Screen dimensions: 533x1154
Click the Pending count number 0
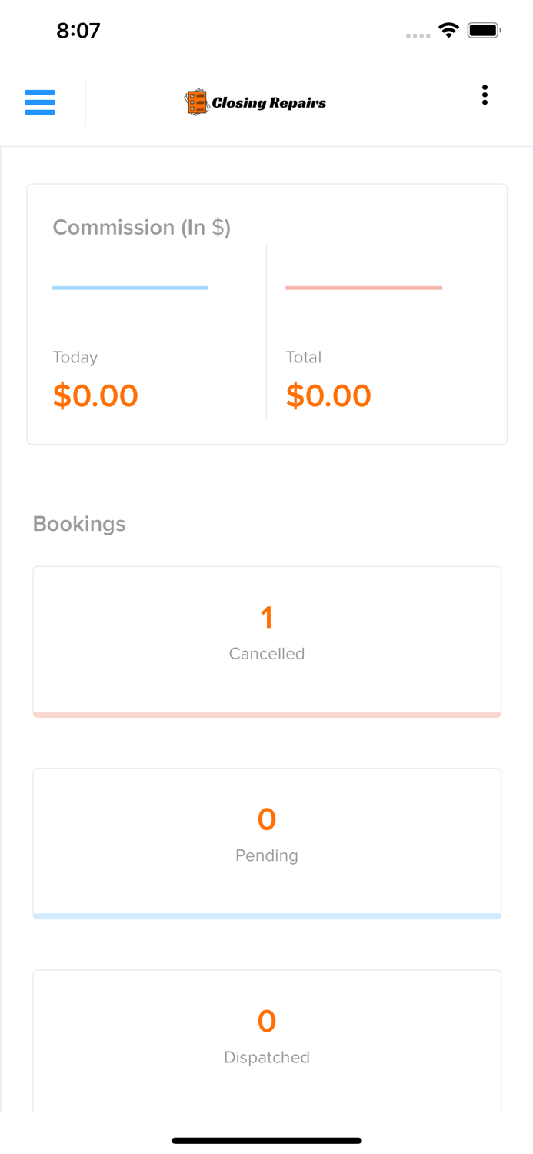coord(267,819)
